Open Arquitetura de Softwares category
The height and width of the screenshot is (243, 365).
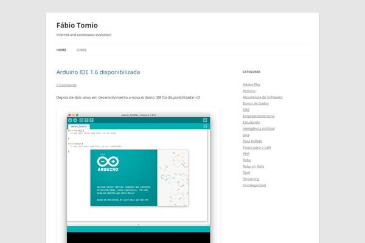coord(263,97)
